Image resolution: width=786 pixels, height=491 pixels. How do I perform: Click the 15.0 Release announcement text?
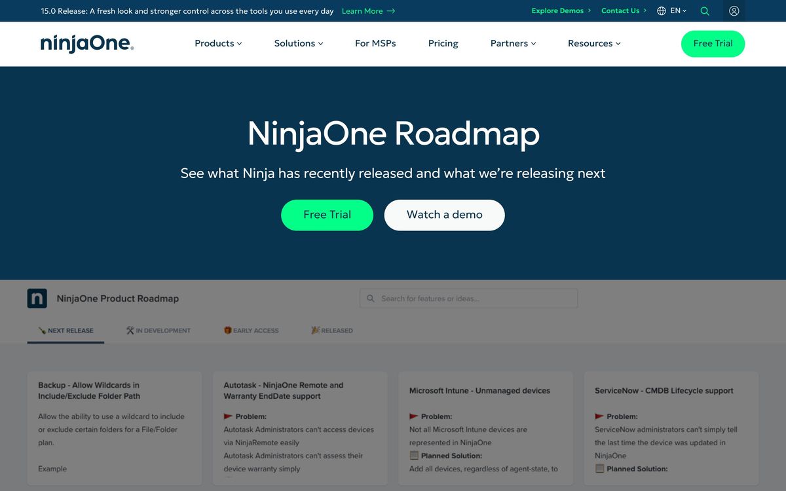pyautogui.click(x=187, y=11)
